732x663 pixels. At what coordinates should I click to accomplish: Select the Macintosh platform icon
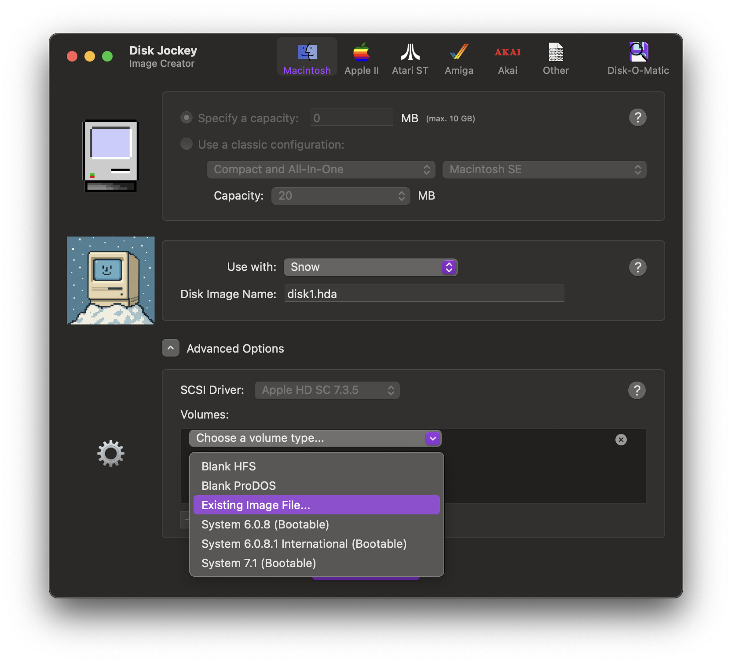[307, 56]
